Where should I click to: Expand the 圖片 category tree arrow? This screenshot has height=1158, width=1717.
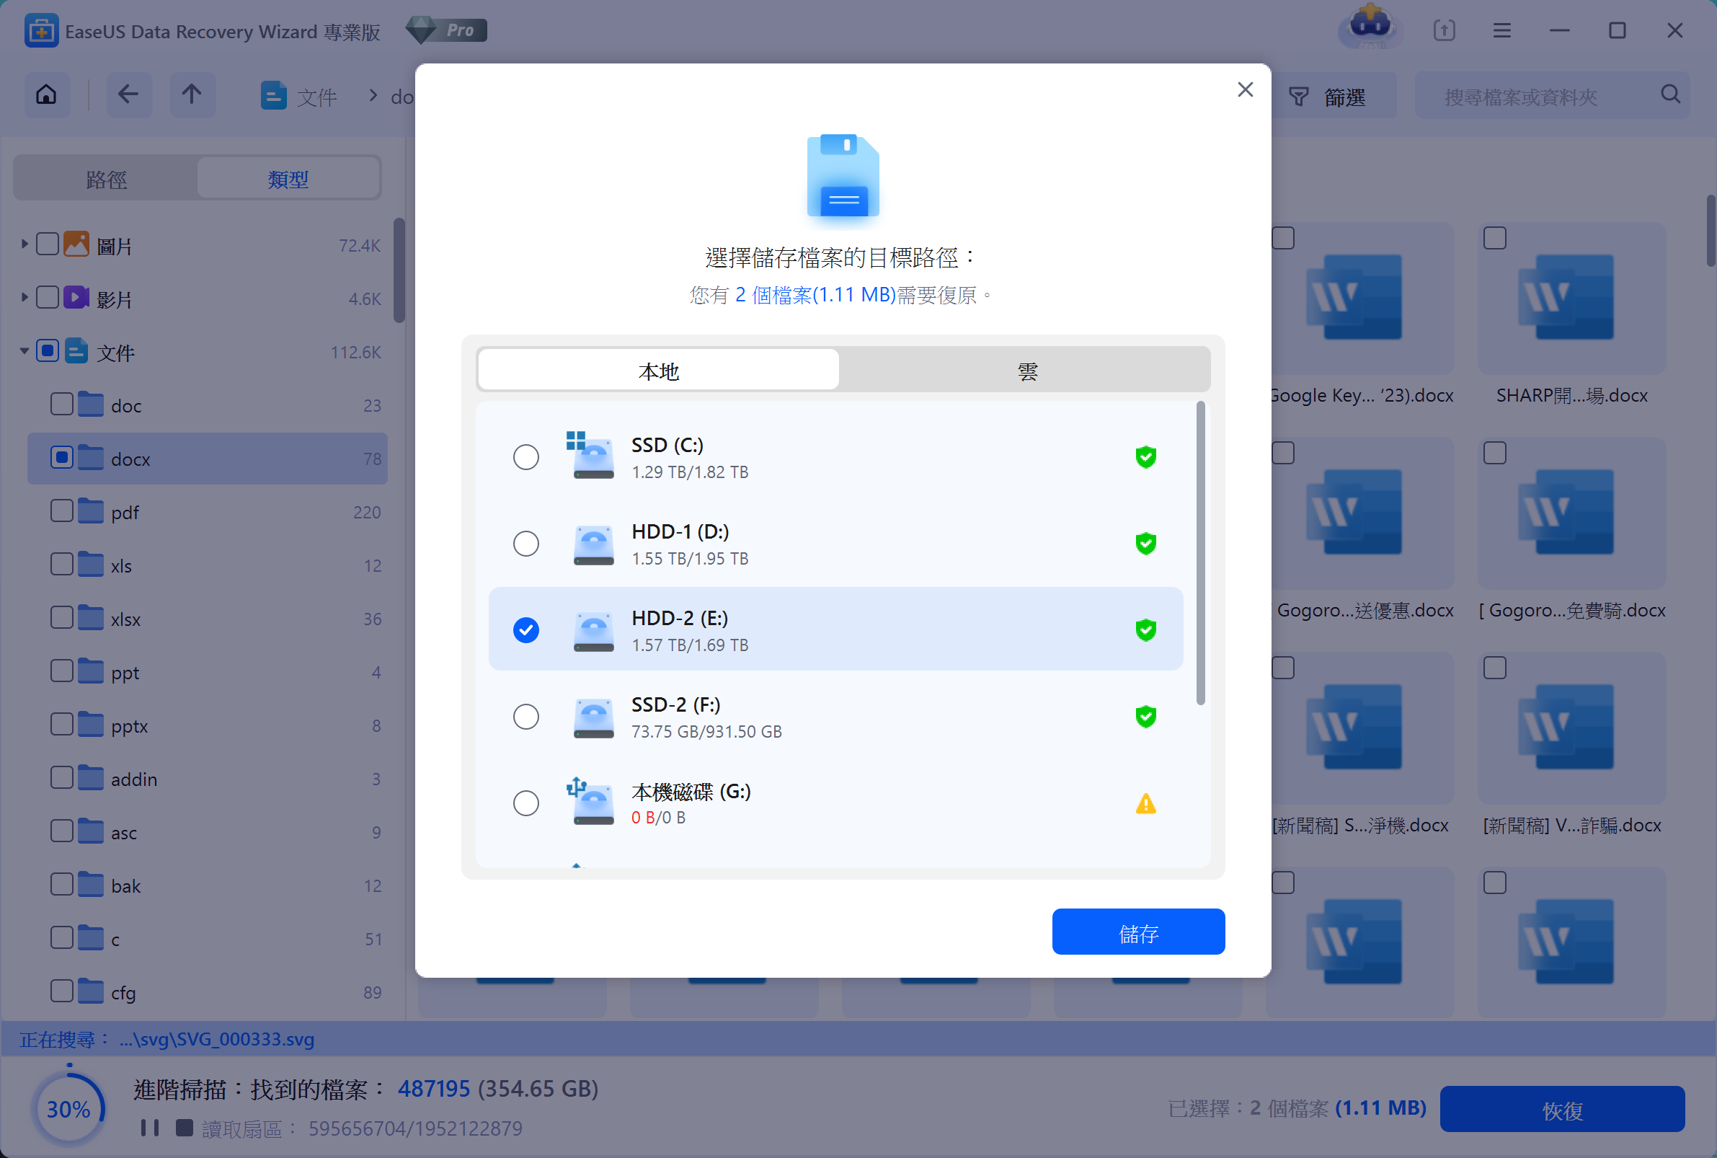point(24,244)
